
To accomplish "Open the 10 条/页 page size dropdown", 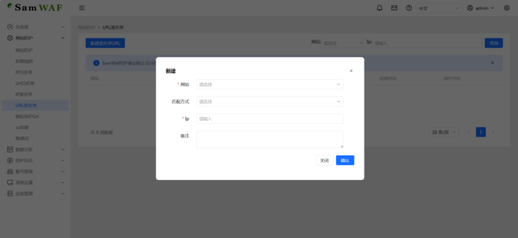I will point(444,132).
